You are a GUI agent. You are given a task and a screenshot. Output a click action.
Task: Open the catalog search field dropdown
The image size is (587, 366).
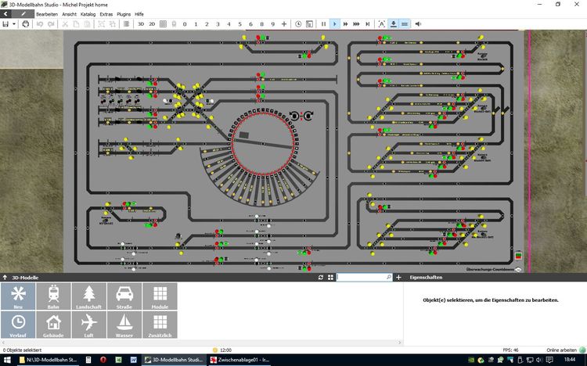[389, 278]
